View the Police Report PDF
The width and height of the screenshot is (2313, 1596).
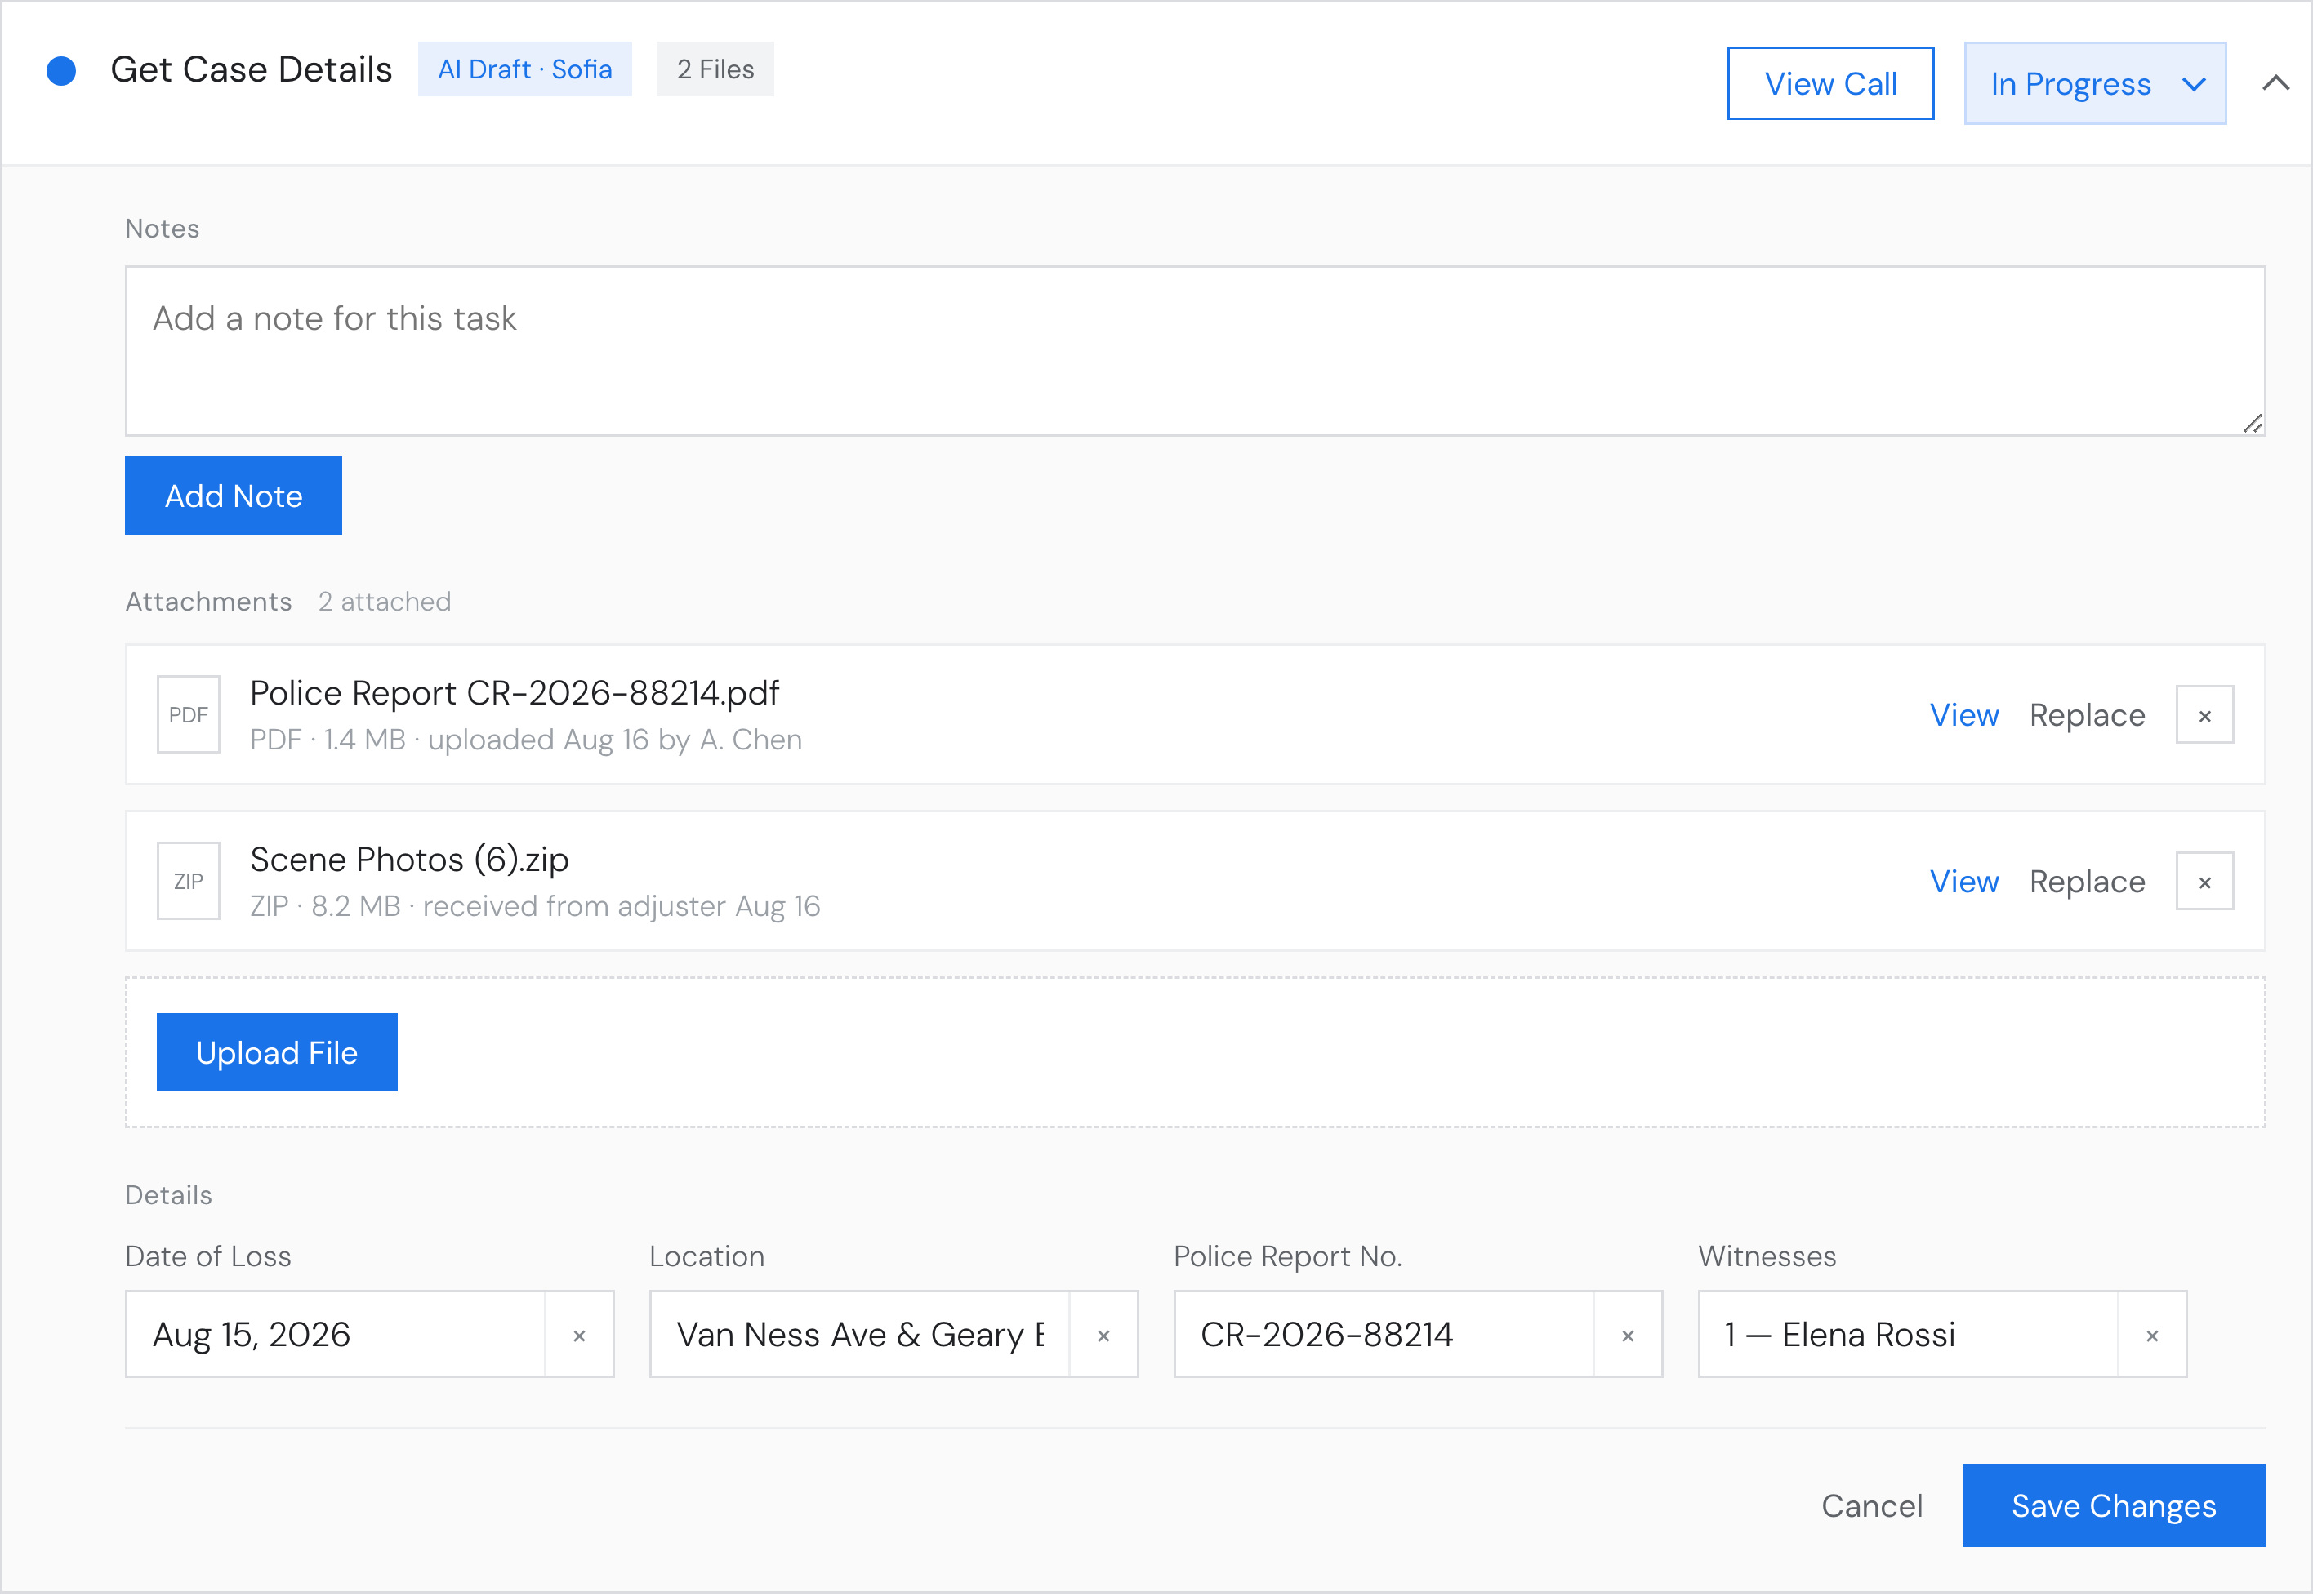click(1964, 715)
